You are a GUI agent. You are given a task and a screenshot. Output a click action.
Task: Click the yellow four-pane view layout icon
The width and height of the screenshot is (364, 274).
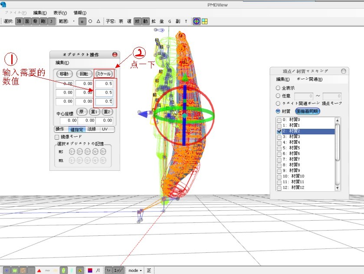coord(204,21)
